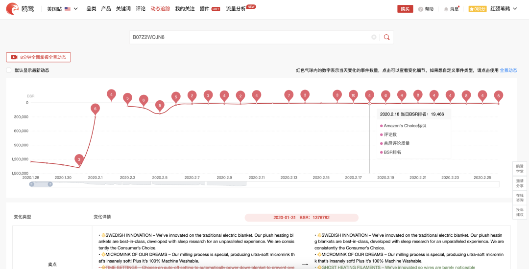
Task: Click balloon 5 at the 2020.2.5 curve dip
Action: point(160,106)
